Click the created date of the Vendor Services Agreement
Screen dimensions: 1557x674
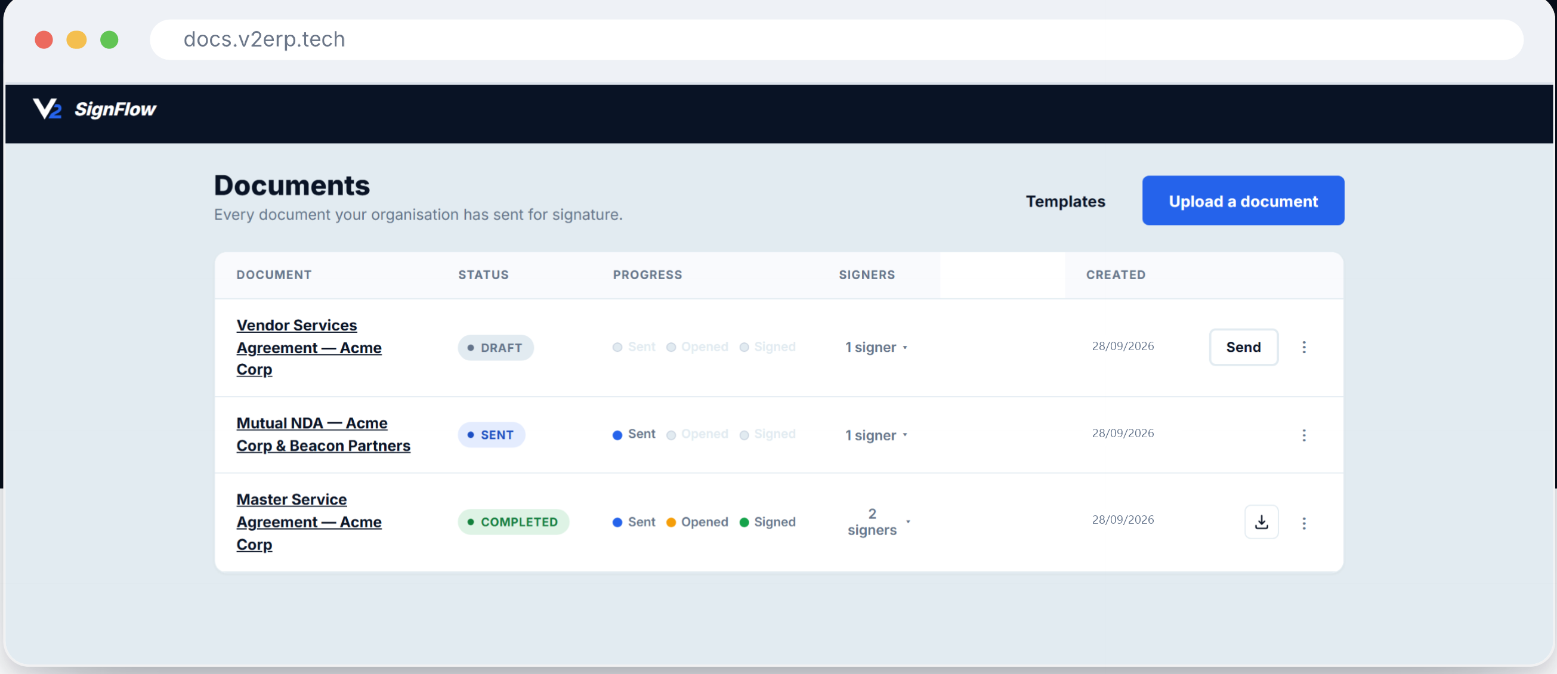pyautogui.click(x=1123, y=346)
